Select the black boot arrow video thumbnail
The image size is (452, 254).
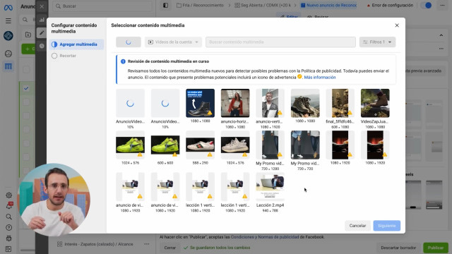(200, 103)
